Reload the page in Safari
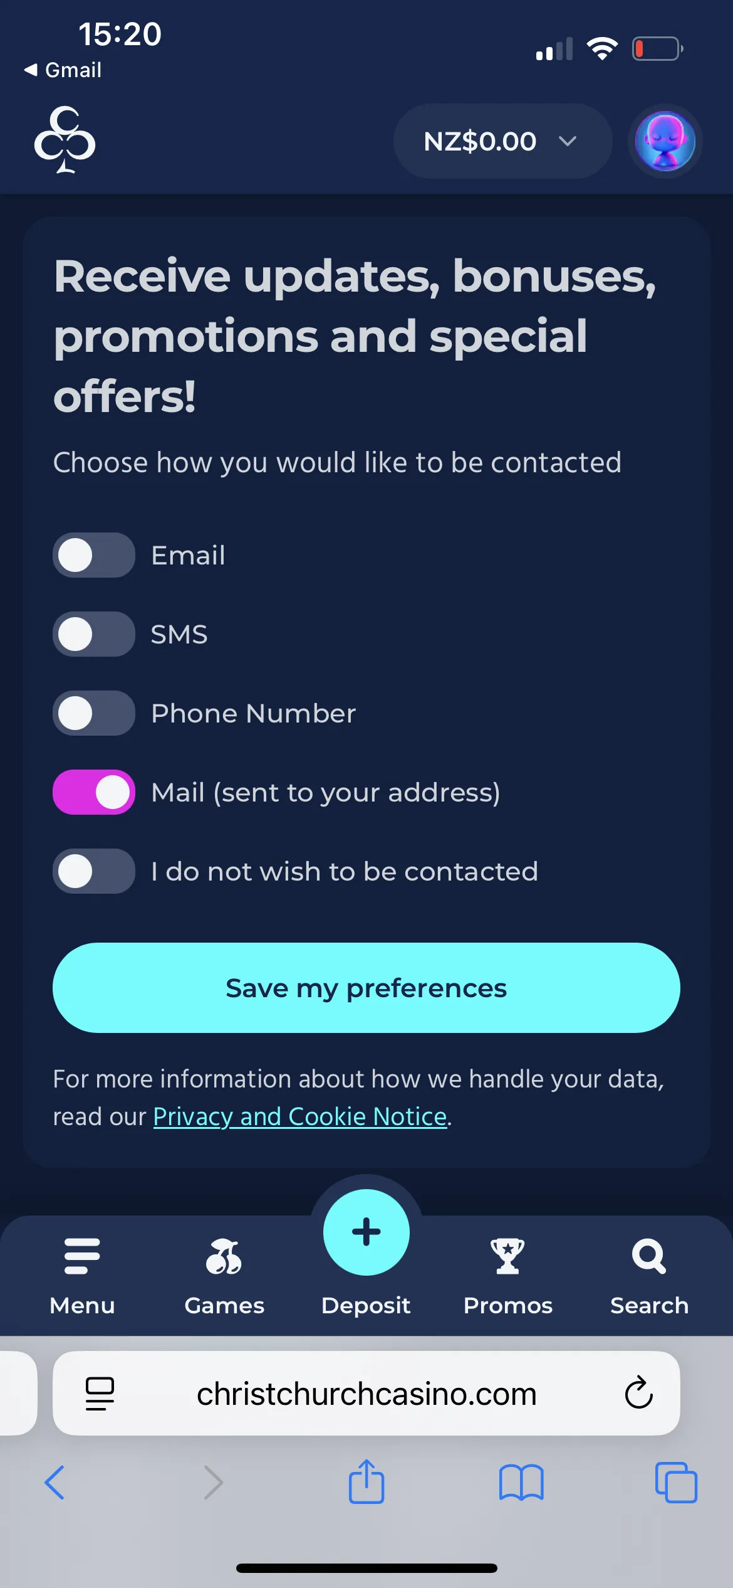The image size is (733, 1588). [638, 1394]
